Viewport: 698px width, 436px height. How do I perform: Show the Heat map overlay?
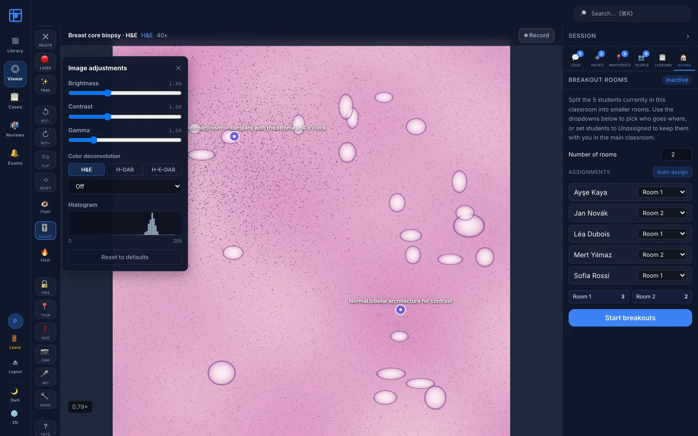click(x=45, y=255)
